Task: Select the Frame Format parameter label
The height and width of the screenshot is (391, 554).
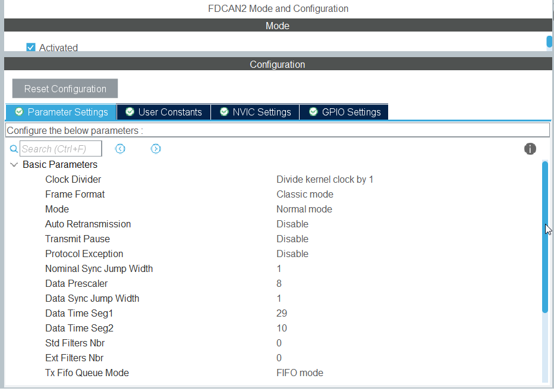Action: (x=75, y=194)
